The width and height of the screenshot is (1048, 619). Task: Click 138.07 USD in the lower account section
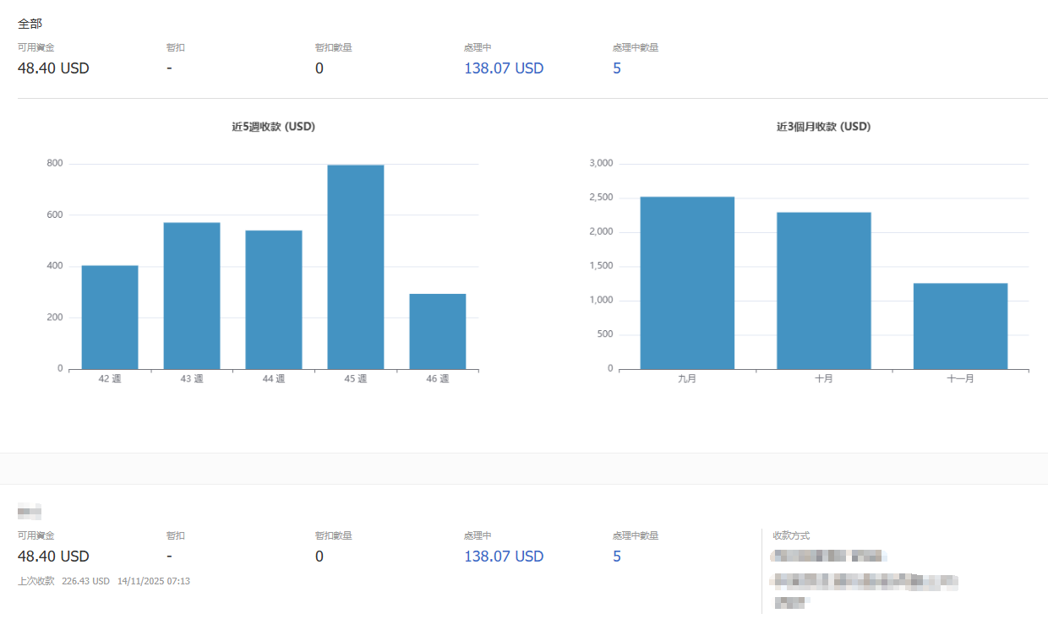(x=504, y=557)
